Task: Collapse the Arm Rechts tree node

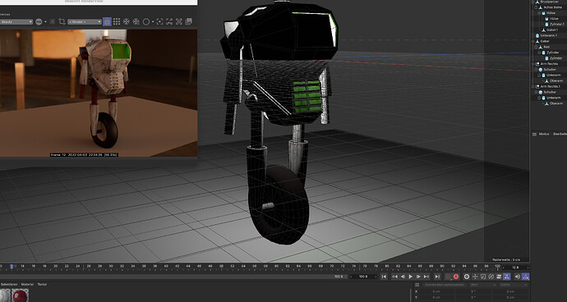Action: pos(533,64)
